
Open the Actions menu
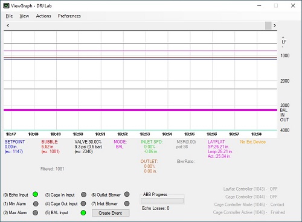pyautogui.click(x=43, y=16)
